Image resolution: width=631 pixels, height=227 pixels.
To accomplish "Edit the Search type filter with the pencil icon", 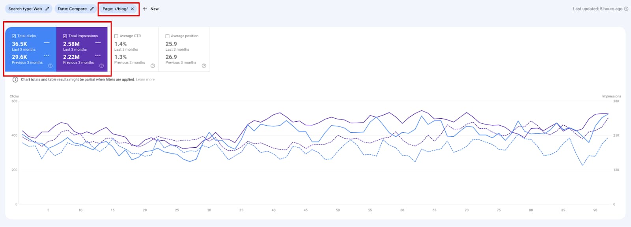I will pyautogui.click(x=46, y=9).
